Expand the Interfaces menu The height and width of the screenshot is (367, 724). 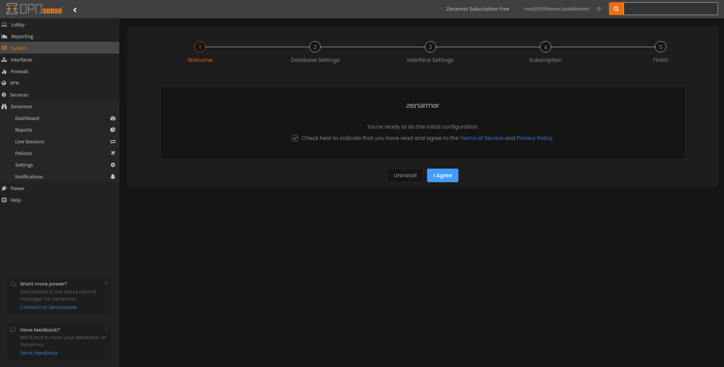[60, 60]
